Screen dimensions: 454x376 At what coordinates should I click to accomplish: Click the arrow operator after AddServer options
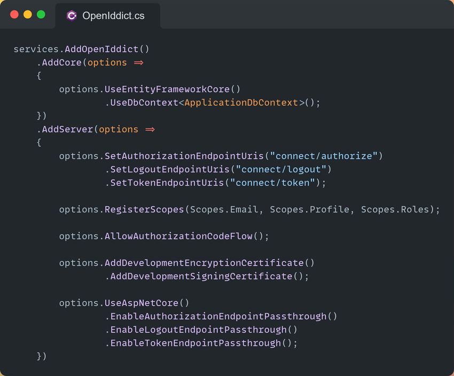click(150, 129)
